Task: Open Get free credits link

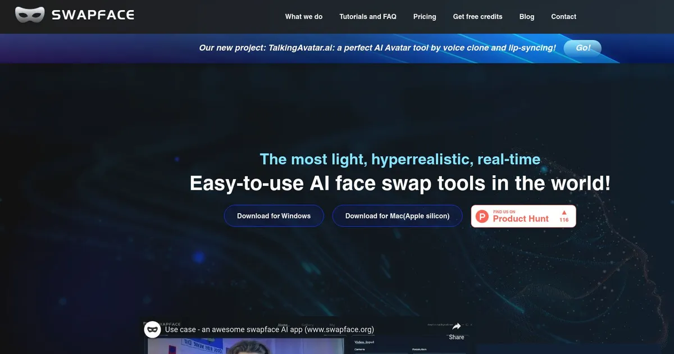Action: 478,17
